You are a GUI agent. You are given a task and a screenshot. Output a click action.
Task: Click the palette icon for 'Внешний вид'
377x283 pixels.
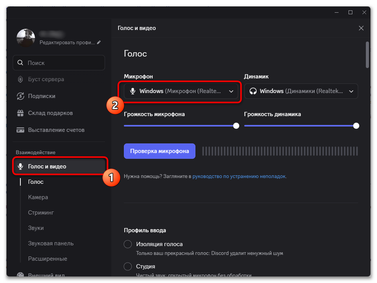click(x=20, y=275)
